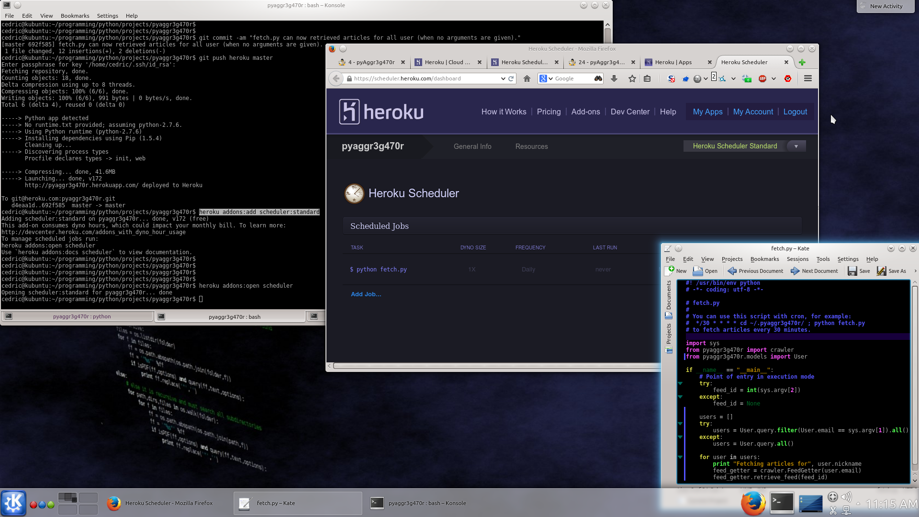Click the pyaggr3g470r bash taskbar item
The image size is (919, 517).
426,503
